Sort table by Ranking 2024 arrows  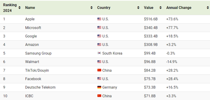coord(20,8)
